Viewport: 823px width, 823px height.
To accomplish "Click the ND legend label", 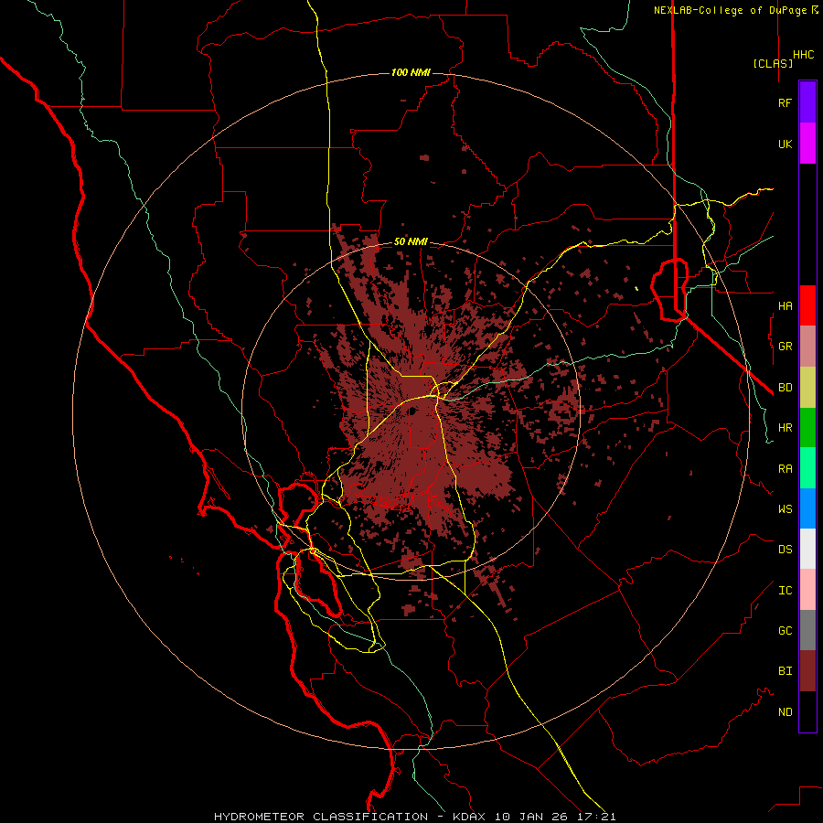I will [x=785, y=712].
